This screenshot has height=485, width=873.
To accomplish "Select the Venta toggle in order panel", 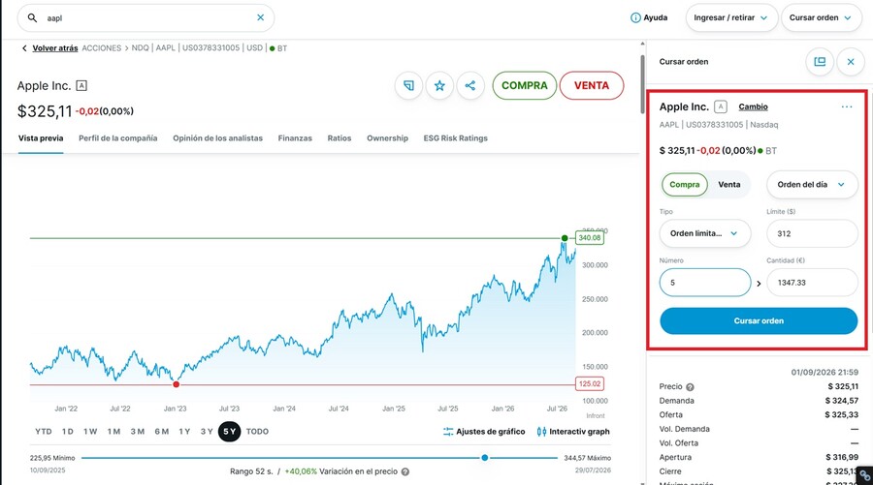I will 728,185.
